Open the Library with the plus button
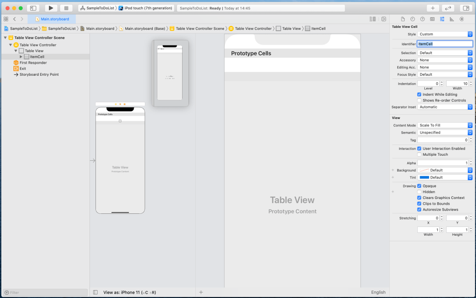Viewport: 476px width, 298px height. tap(433, 8)
